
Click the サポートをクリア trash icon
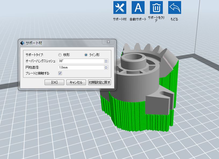coord(156,8)
